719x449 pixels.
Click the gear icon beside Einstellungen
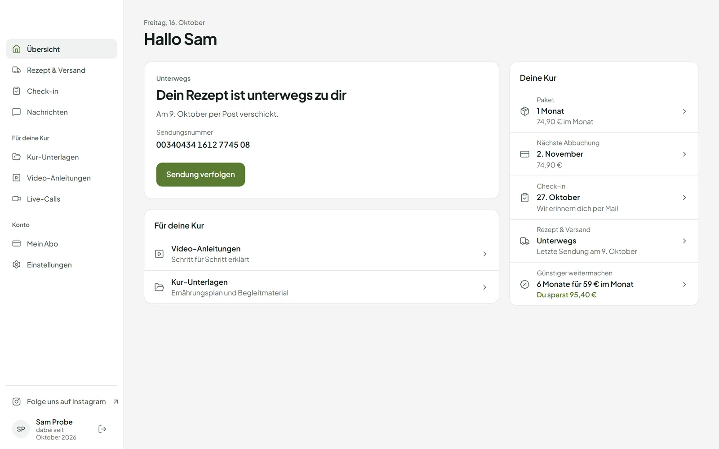[17, 264]
